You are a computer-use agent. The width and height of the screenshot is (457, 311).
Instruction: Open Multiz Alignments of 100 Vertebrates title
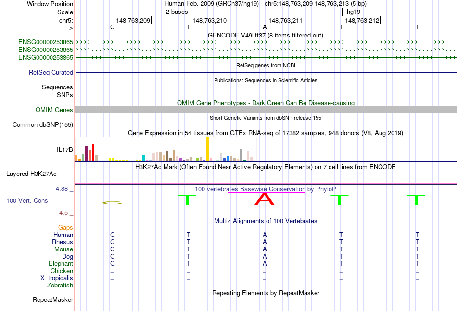[266, 221]
